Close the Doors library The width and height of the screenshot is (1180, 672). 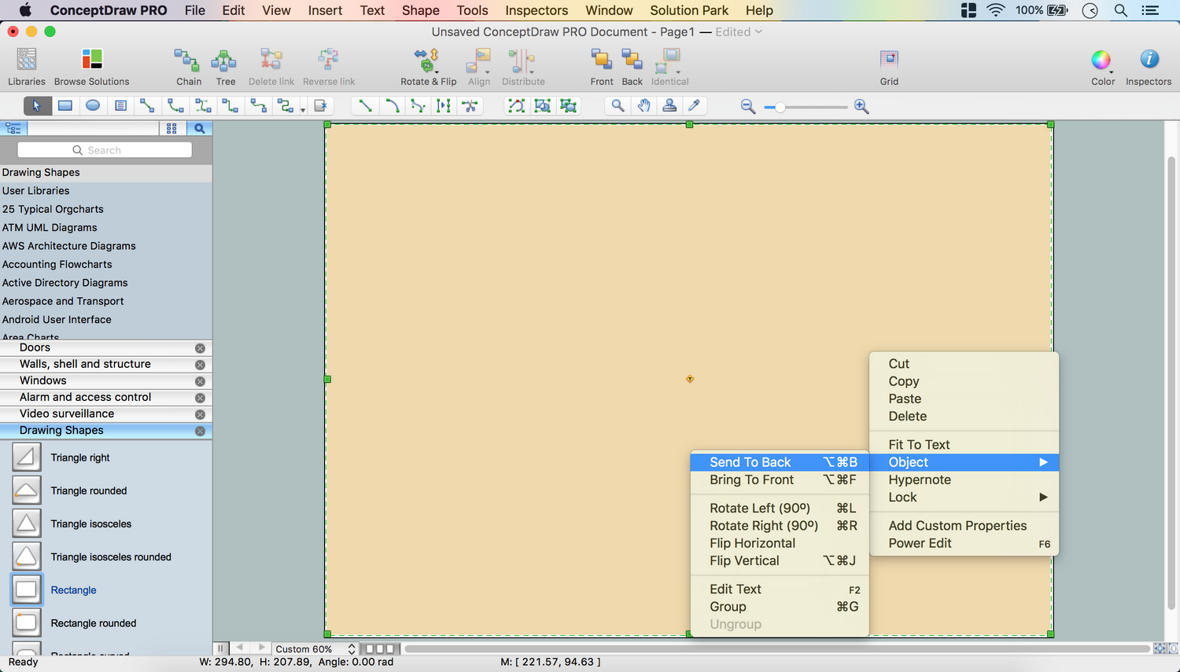pyautogui.click(x=200, y=348)
